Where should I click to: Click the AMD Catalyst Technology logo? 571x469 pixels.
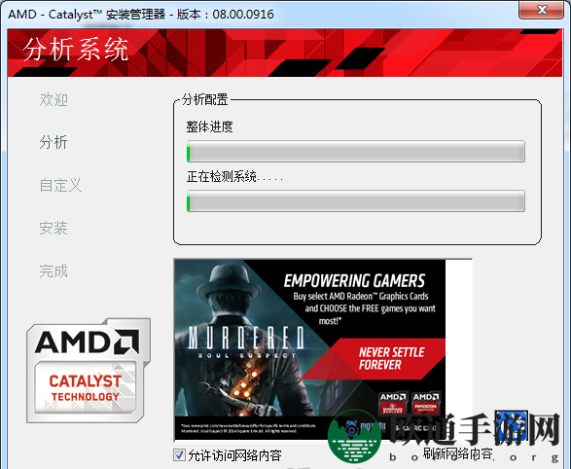point(89,371)
